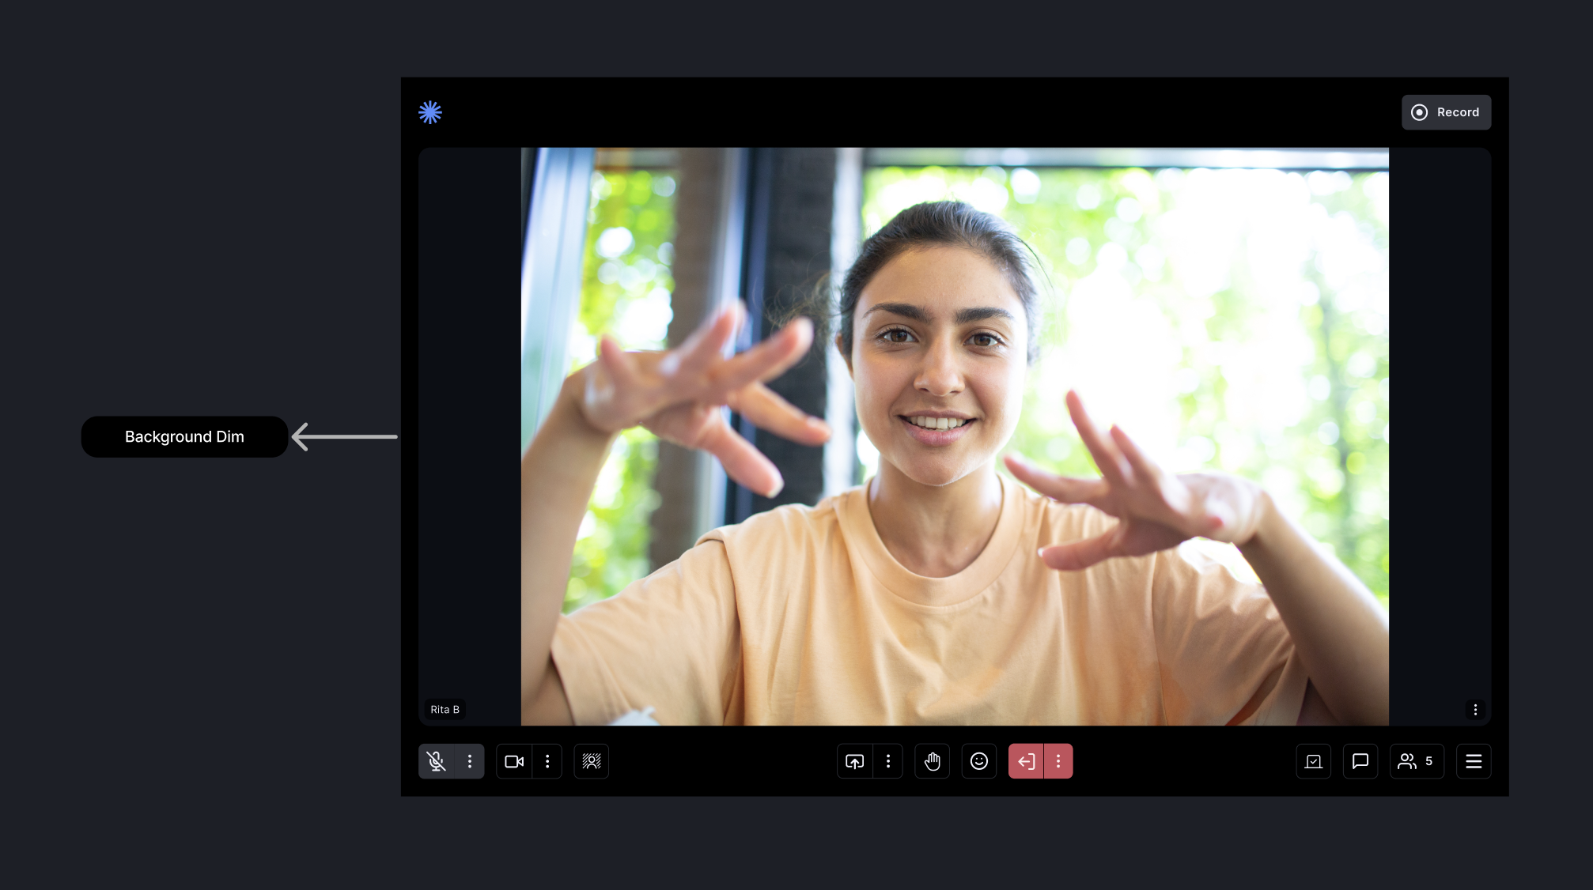Open leave options menu on red button
Viewport: 1593px width, 890px height.
coord(1058,761)
